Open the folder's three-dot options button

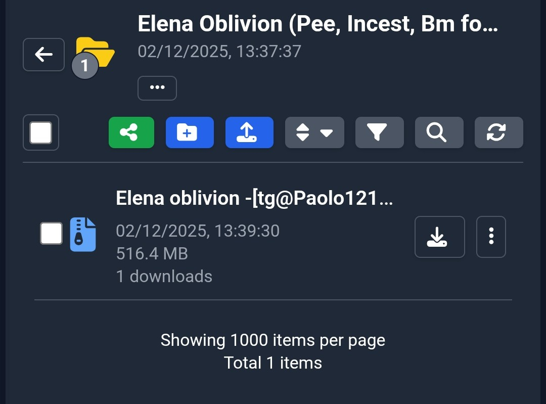pos(157,88)
